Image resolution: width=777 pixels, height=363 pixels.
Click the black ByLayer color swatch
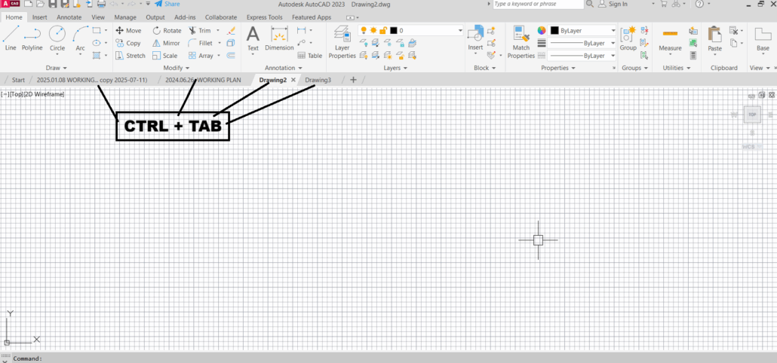[x=554, y=31]
